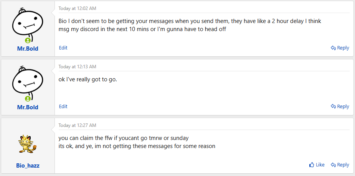Reply to the "ok I've really got to go" post
This screenshot has width=355, height=176.
(340, 107)
